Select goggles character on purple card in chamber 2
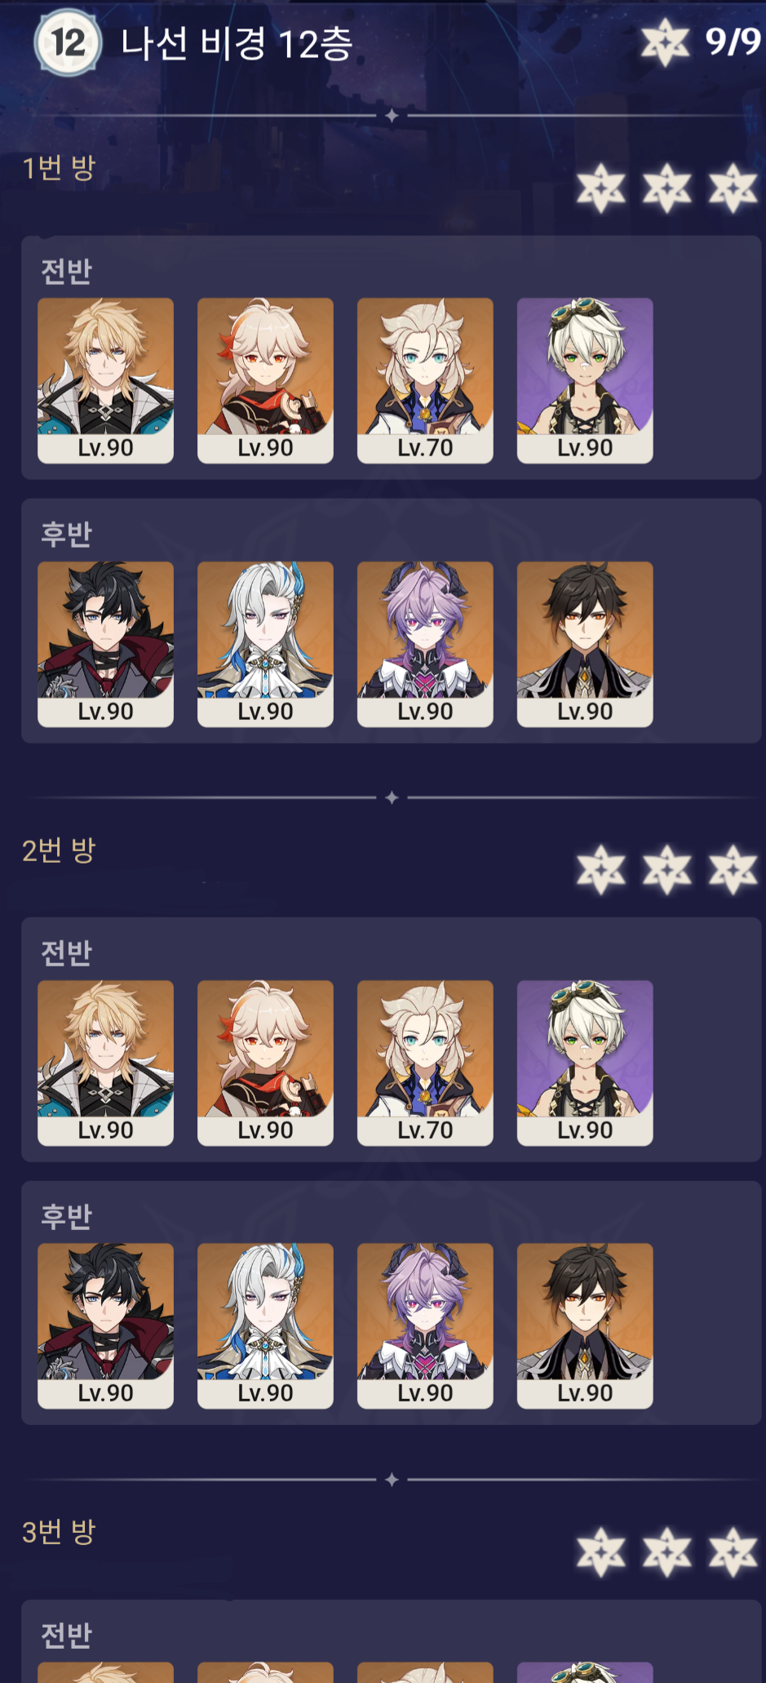 coord(585,1063)
